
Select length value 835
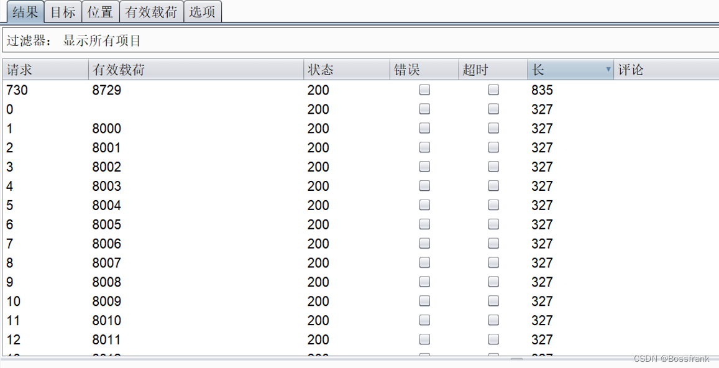coord(542,90)
